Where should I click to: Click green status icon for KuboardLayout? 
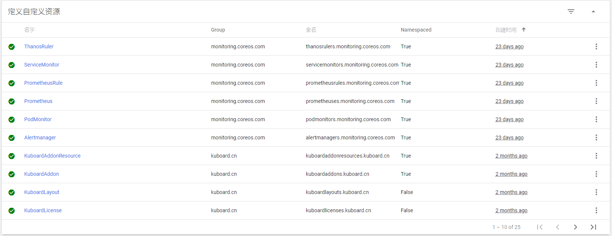(12, 193)
